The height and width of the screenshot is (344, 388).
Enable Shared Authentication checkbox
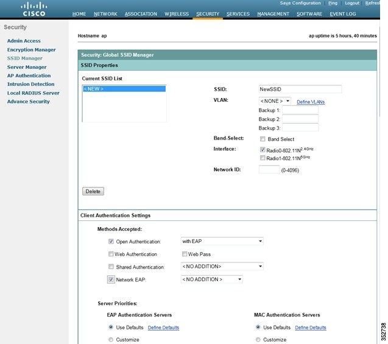111,267
